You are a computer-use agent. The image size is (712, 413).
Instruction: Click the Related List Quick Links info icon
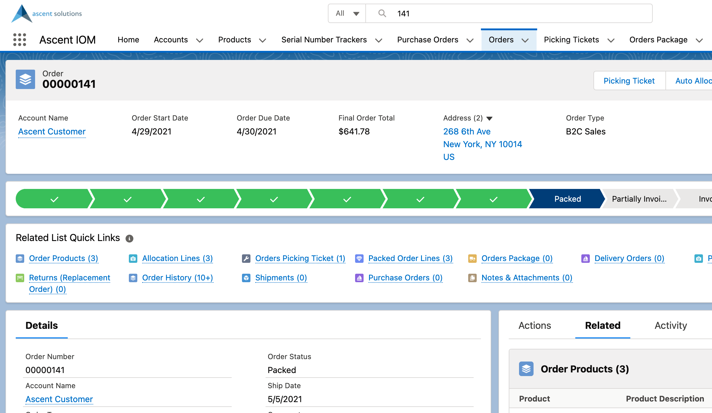[129, 239]
